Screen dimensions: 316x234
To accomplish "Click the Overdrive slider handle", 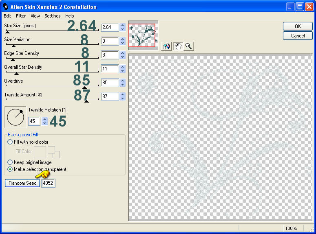I will coord(85,87).
